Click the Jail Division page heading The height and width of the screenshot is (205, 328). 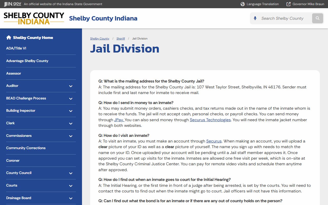[x=125, y=49]
